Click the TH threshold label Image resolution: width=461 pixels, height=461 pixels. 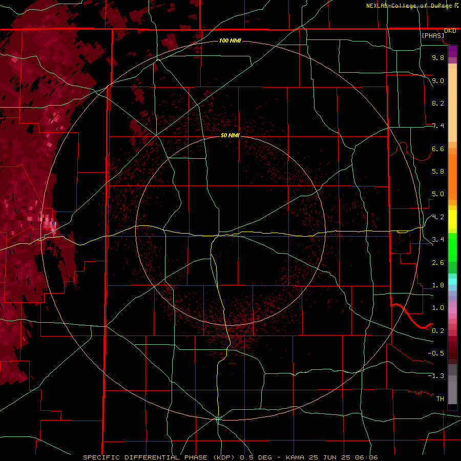point(440,399)
